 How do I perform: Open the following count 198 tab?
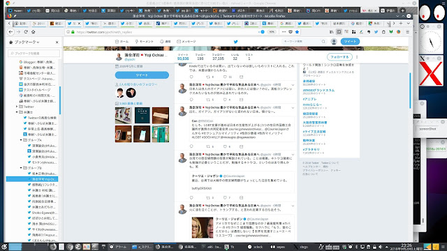tap(200, 57)
